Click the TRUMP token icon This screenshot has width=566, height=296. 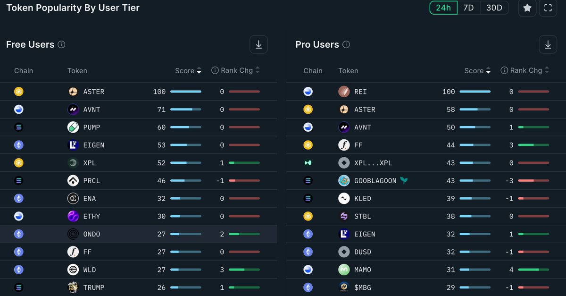point(73,287)
